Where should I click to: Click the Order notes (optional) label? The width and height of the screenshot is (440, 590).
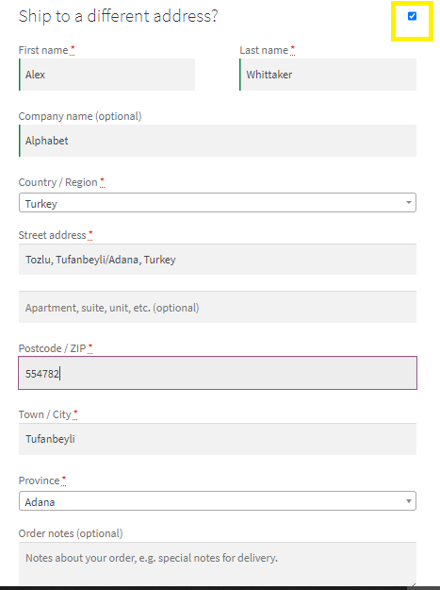coord(71,533)
